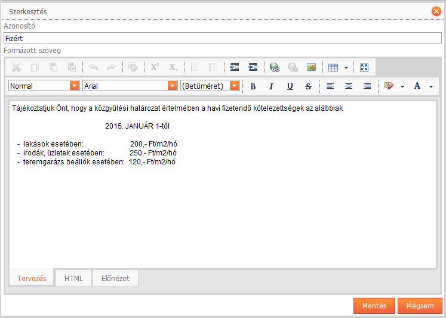Apply text highlight color
The height and width of the screenshot is (318, 446).
point(389,86)
